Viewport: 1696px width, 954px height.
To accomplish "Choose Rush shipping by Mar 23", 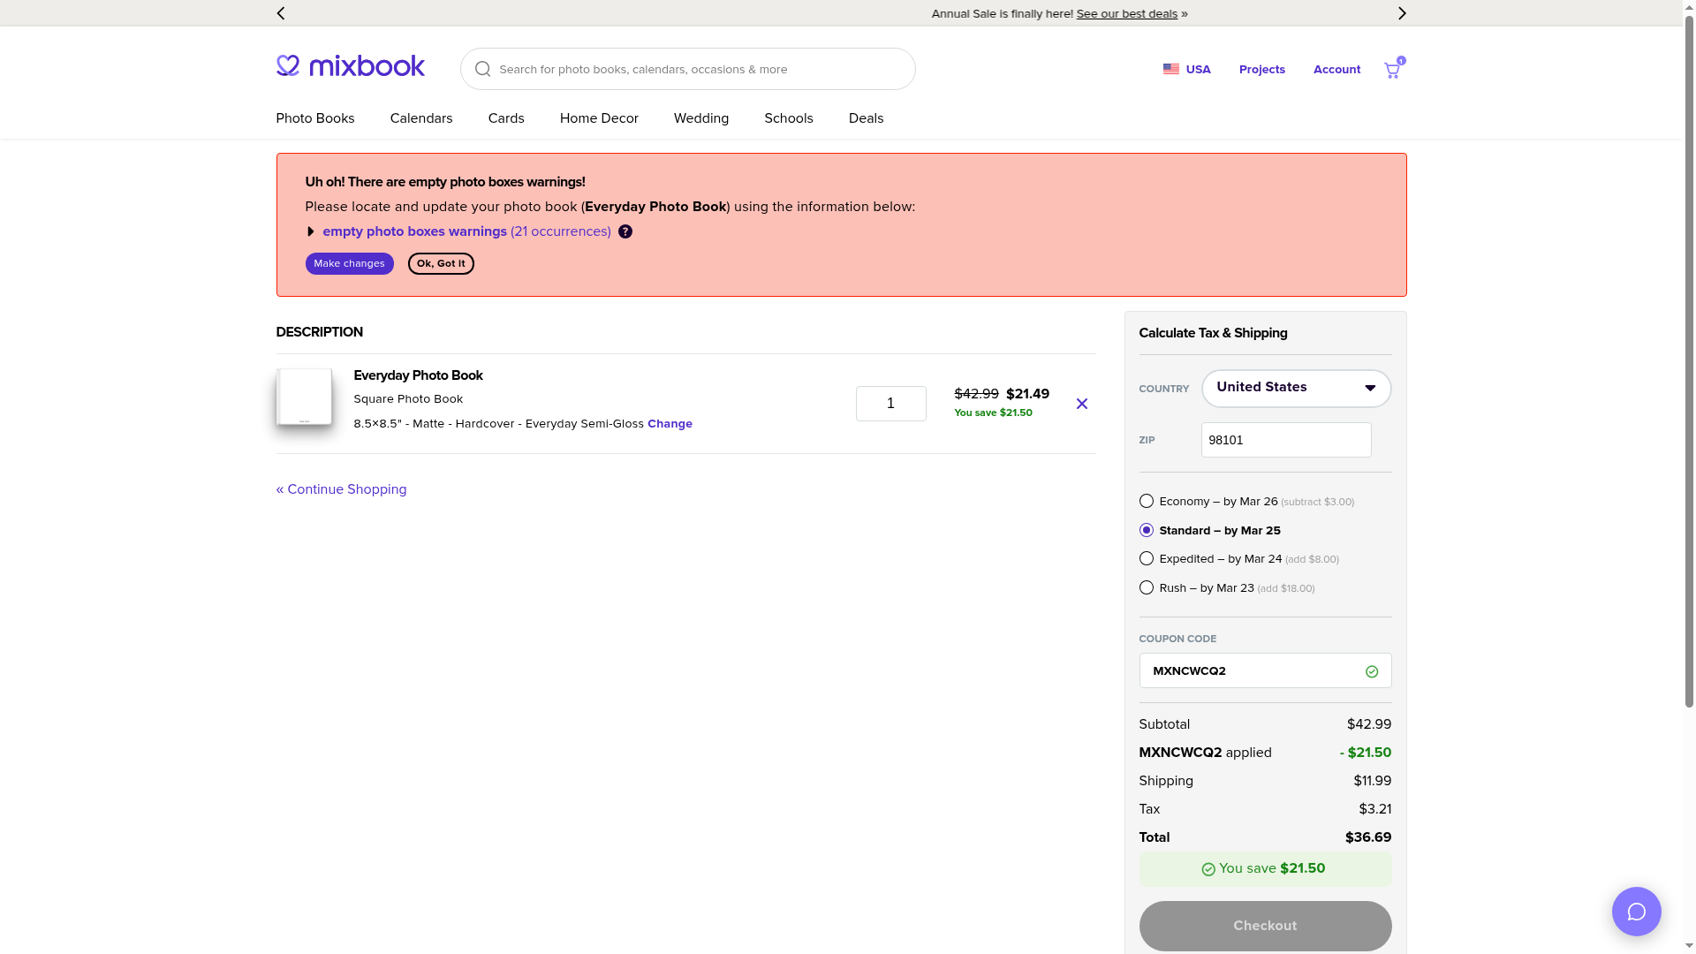I will click(1147, 587).
